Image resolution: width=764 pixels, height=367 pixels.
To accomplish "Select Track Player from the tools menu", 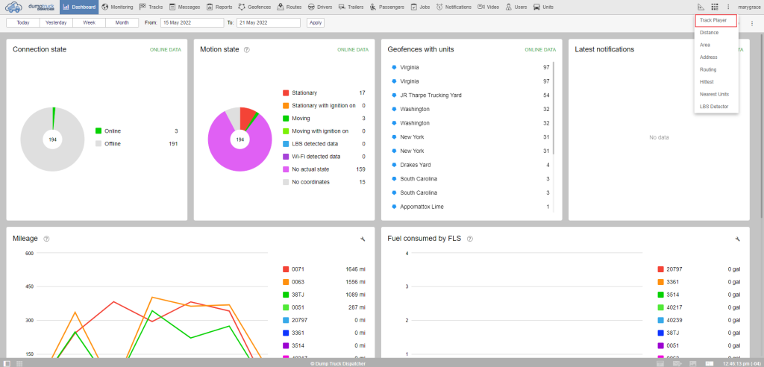I will (715, 20).
